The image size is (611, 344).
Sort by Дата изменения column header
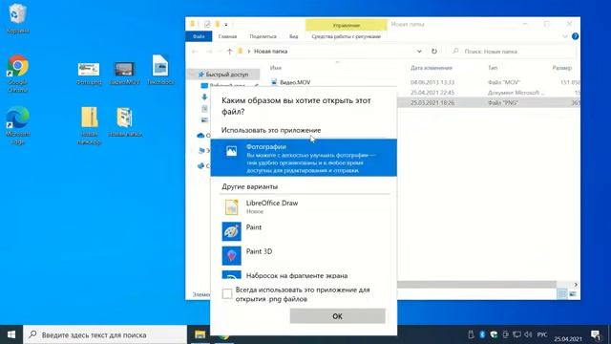coord(431,68)
